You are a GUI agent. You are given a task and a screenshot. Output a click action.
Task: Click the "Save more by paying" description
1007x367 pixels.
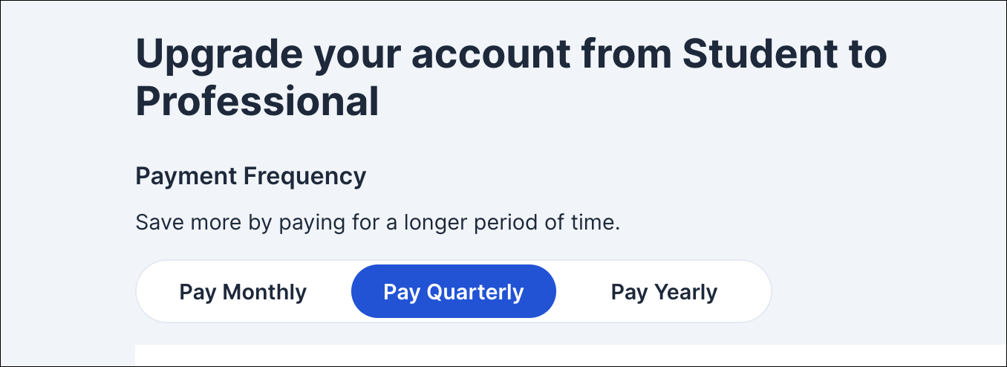pos(377,223)
